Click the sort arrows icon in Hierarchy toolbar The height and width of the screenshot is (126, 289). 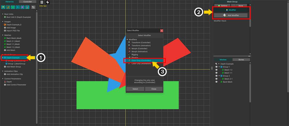point(33,7)
